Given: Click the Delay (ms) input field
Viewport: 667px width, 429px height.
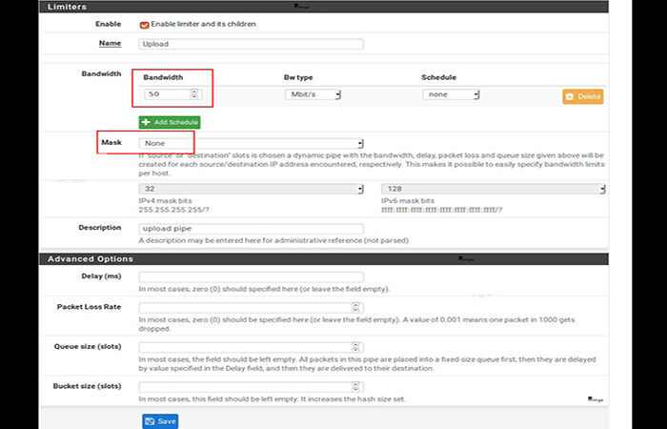Looking at the screenshot, I should click(251, 277).
